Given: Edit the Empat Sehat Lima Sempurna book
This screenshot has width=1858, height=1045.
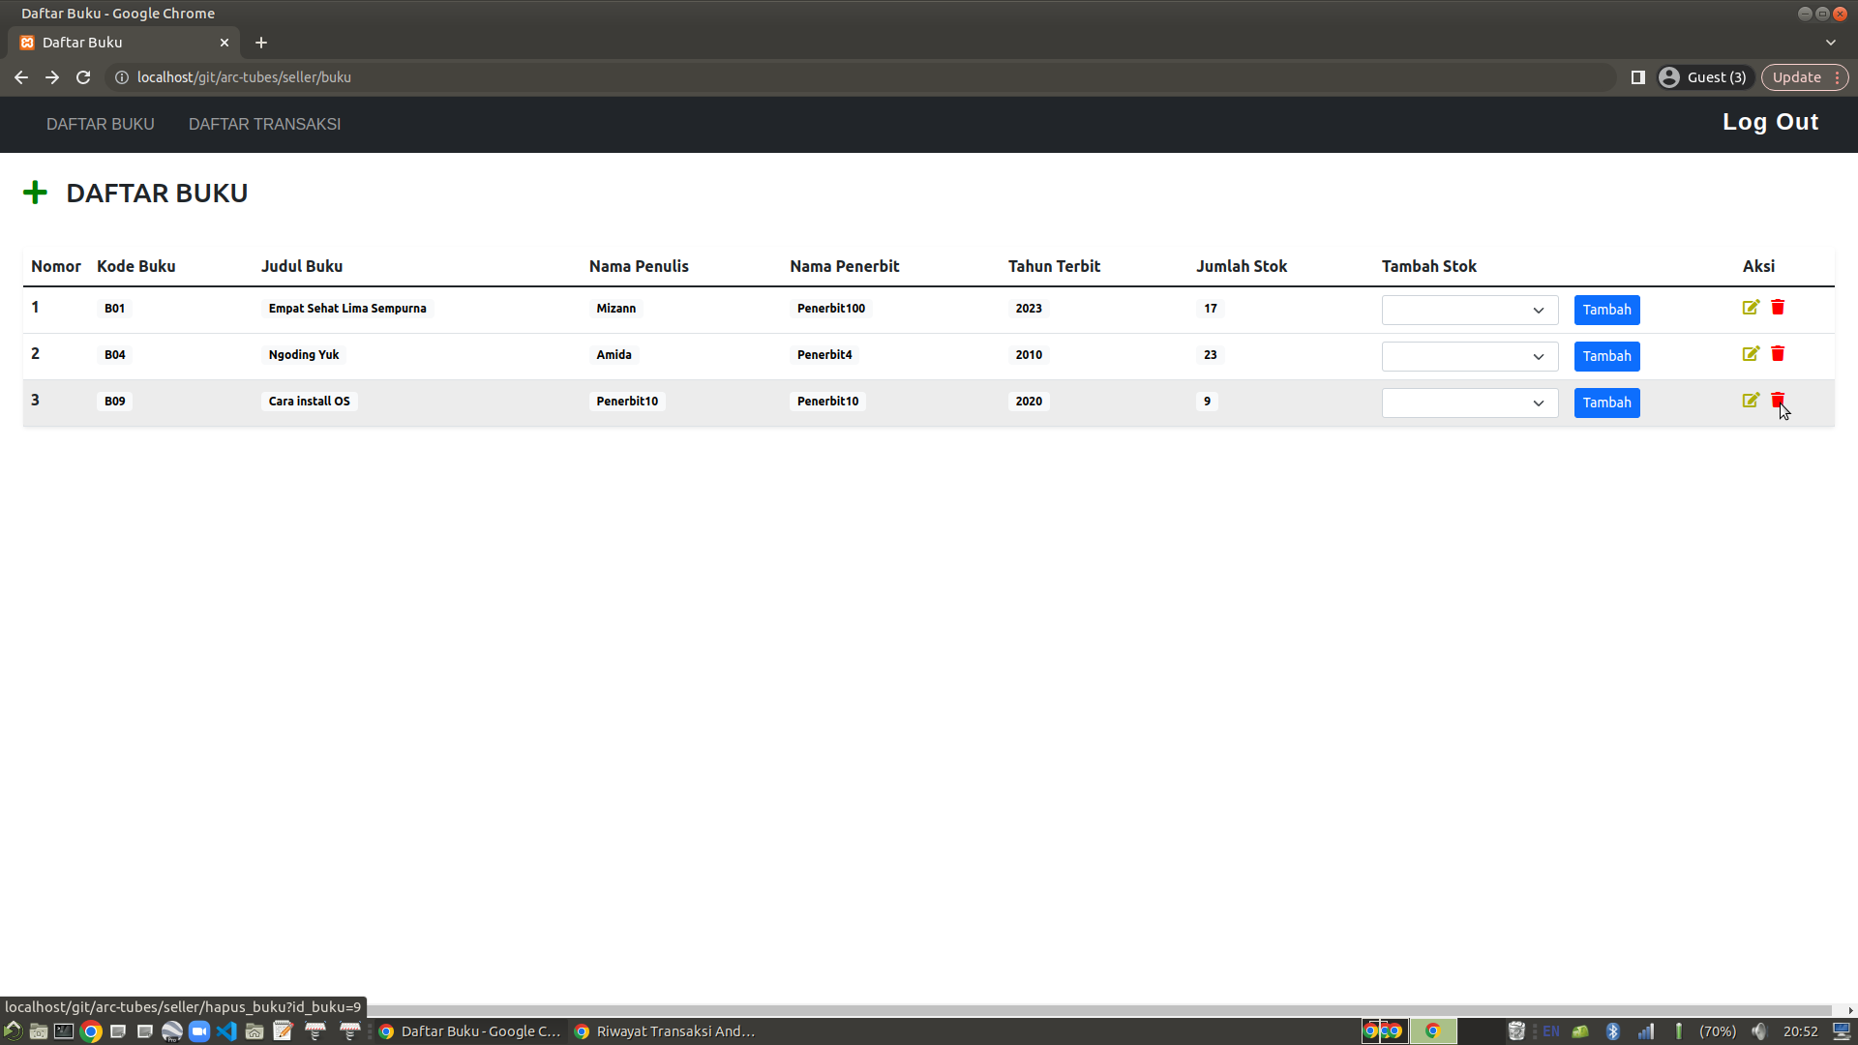Looking at the screenshot, I should [1751, 308].
